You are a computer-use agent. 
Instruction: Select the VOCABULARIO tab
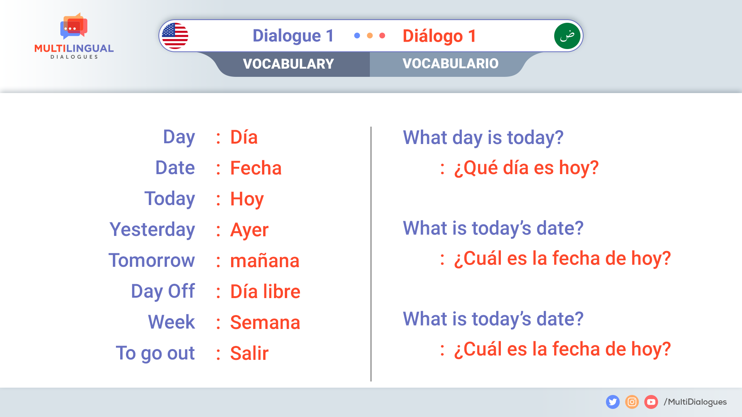click(451, 64)
